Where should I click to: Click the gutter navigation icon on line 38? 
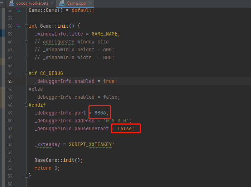click(x=18, y=26)
